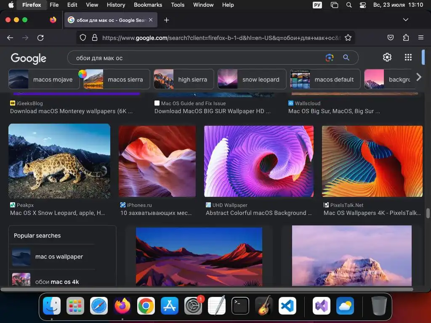Switch the РУ keyboard input source
The width and height of the screenshot is (431, 323).
317,5
